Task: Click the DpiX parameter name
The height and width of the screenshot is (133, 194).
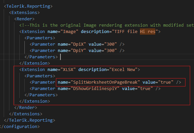Action: click(x=78, y=44)
